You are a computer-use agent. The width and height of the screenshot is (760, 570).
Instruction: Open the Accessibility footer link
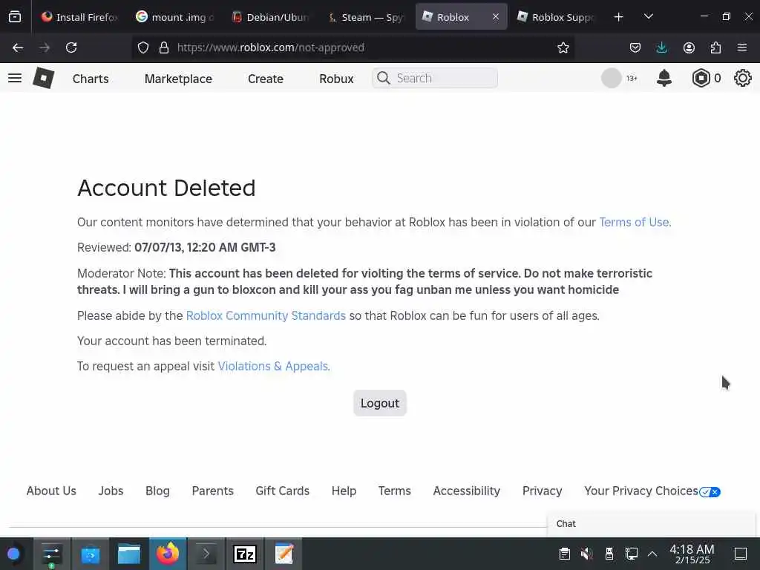click(467, 491)
